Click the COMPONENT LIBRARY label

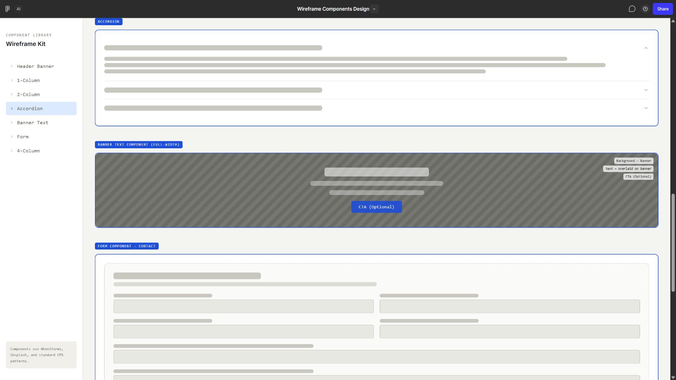click(x=29, y=35)
